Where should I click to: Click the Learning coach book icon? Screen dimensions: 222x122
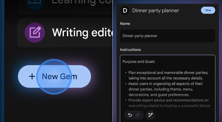(35, 3)
